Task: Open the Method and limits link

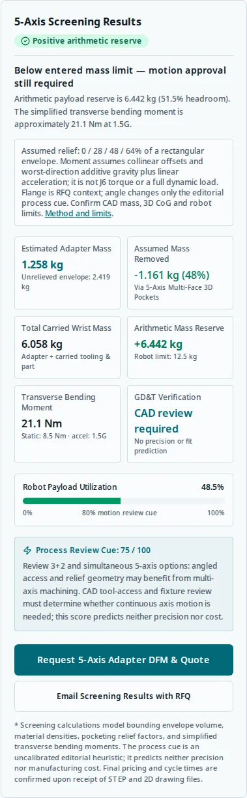Action: (x=78, y=213)
